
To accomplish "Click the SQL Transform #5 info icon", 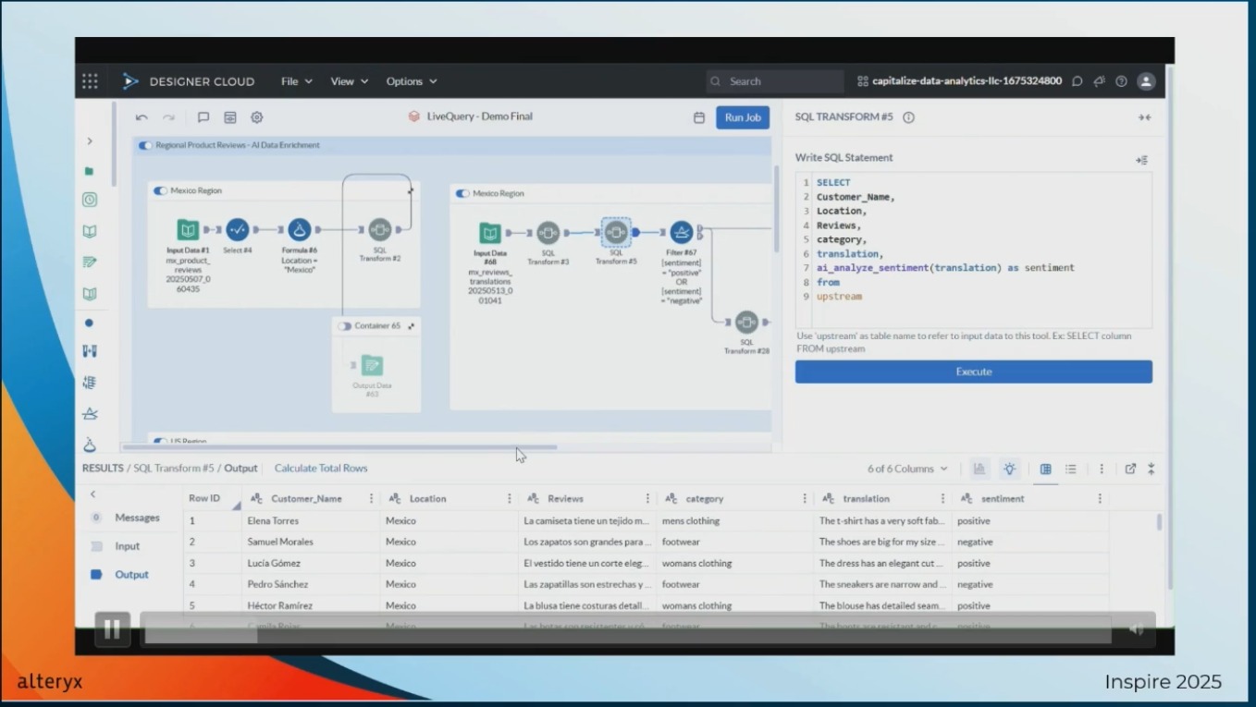I will [x=908, y=117].
